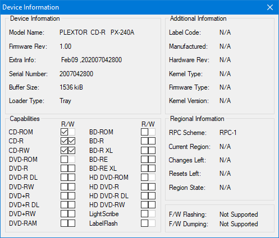Toggle BD-R write checkbox
The image size is (279, 238).
pos(152,141)
